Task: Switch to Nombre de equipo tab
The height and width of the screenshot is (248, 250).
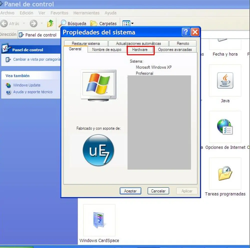Action: click(107, 50)
